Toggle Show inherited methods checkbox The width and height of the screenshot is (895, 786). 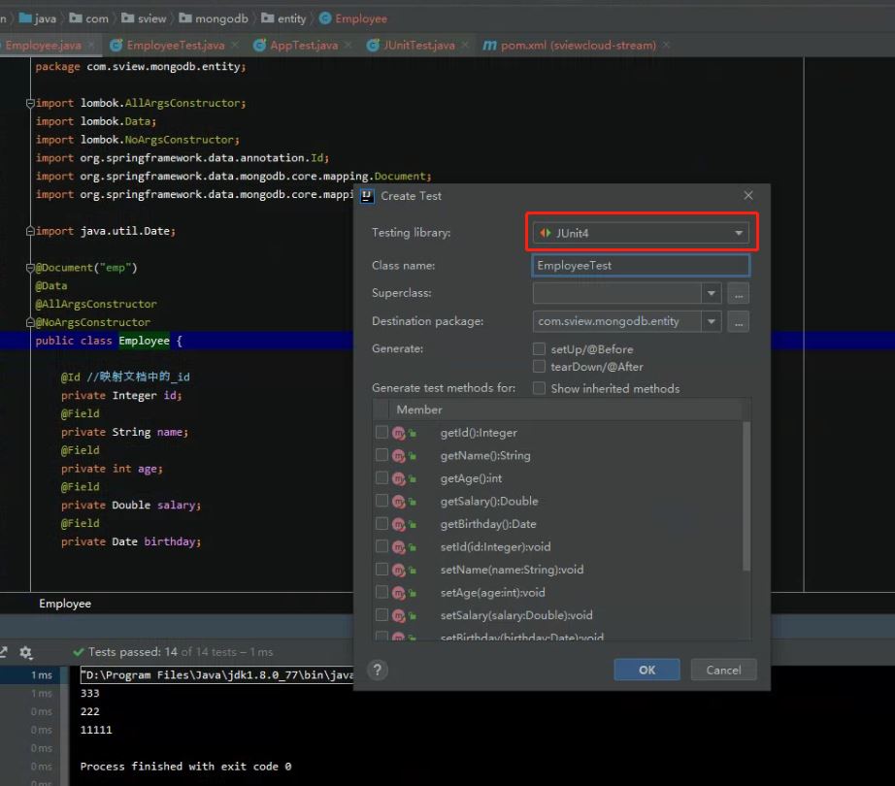[539, 388]
